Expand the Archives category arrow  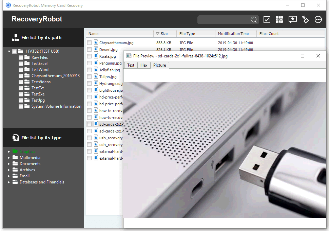pos(9,170)
